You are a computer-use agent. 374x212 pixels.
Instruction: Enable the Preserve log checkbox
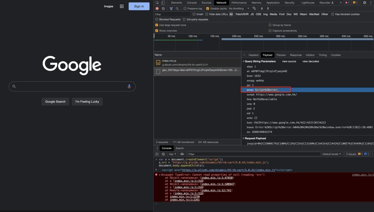coord(185,9)
